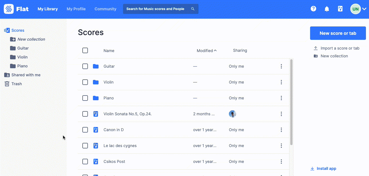
Task: Click the Canon in D score icon
Action: (96, 130)
